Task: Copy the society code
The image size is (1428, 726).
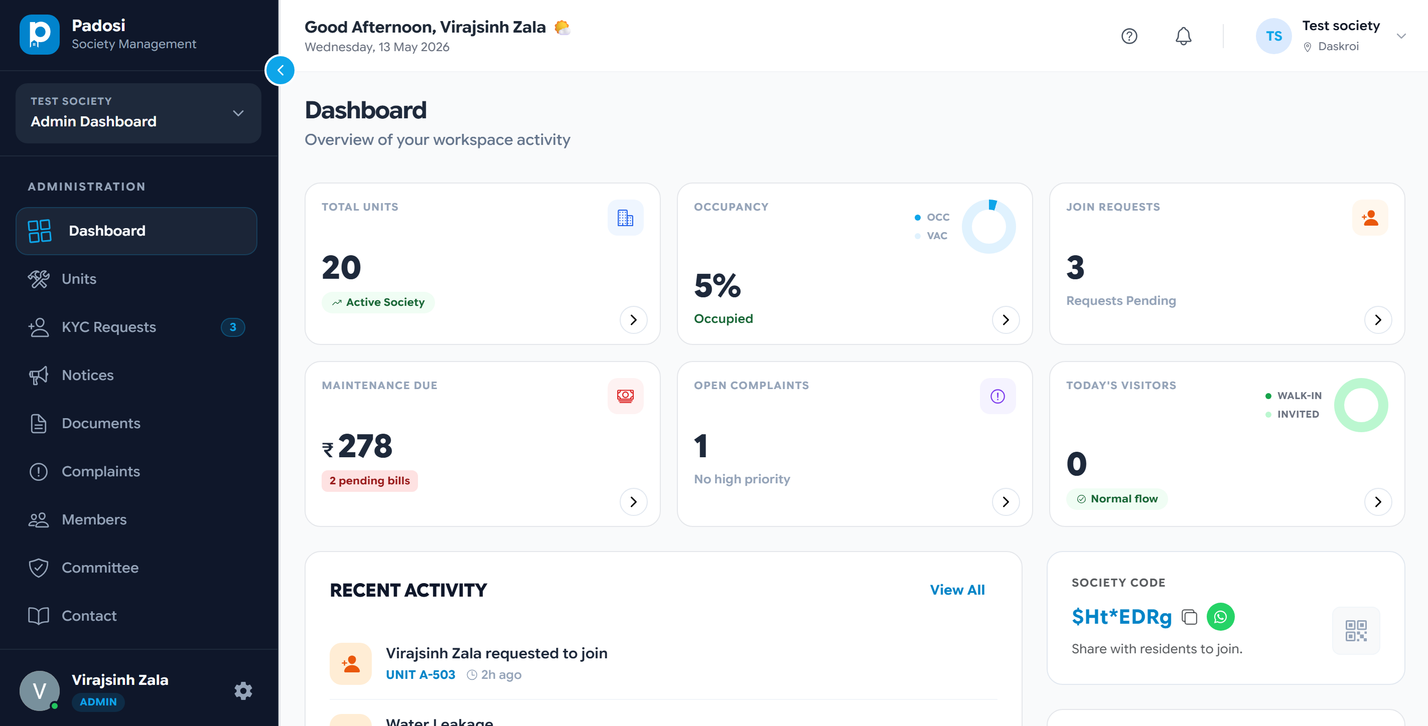Action: tap(1189, 617)
